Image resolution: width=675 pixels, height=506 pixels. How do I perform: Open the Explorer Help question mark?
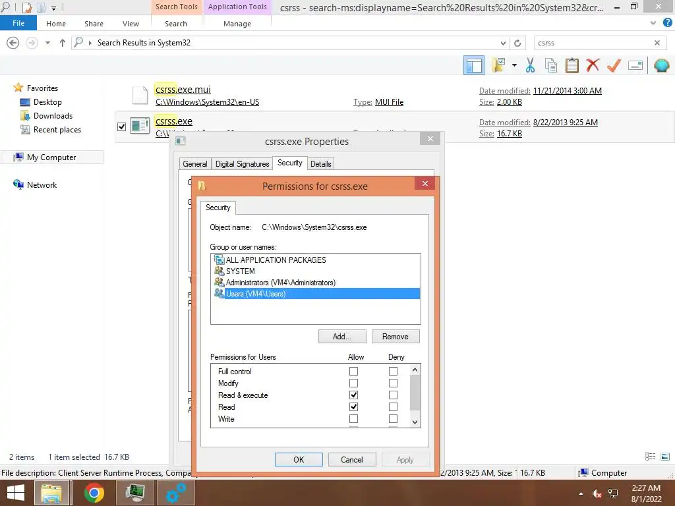tap(667, 23)
